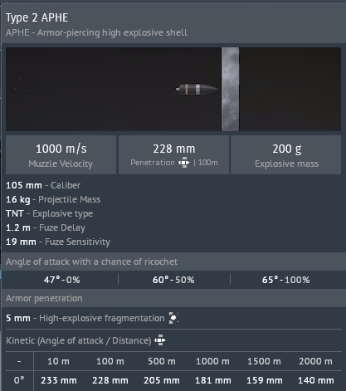Click the Type 2 APHE title
This screenshot has height=391, width=346.
pyautogui.click(x=37, y=17)
